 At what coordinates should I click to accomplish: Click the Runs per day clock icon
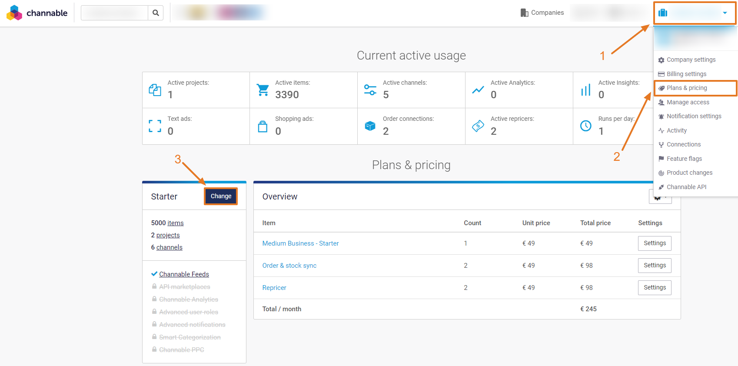click(x=586, y=126)
